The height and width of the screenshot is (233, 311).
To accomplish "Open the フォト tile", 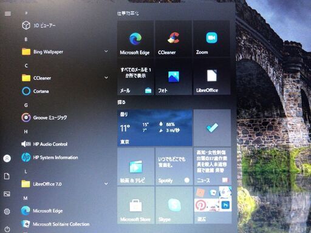I will (173, 76).
